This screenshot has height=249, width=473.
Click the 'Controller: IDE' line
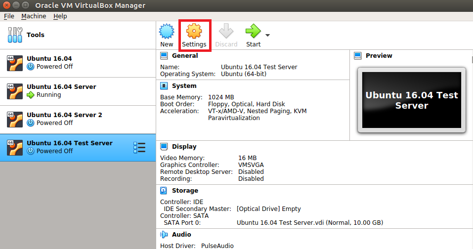pyautogui.click(x=181, y=202)
